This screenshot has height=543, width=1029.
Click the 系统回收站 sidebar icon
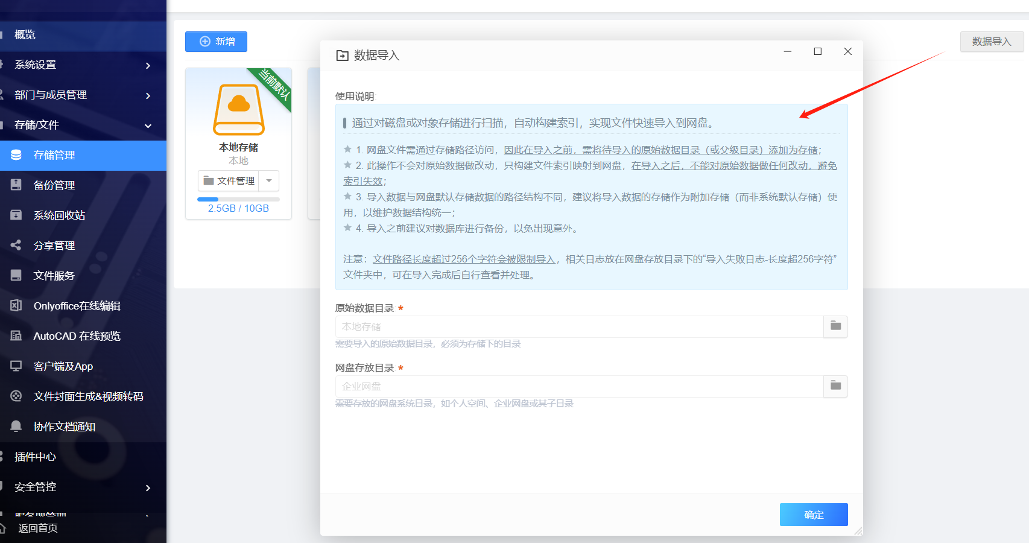pyautogui.click(x=16, y=215)
